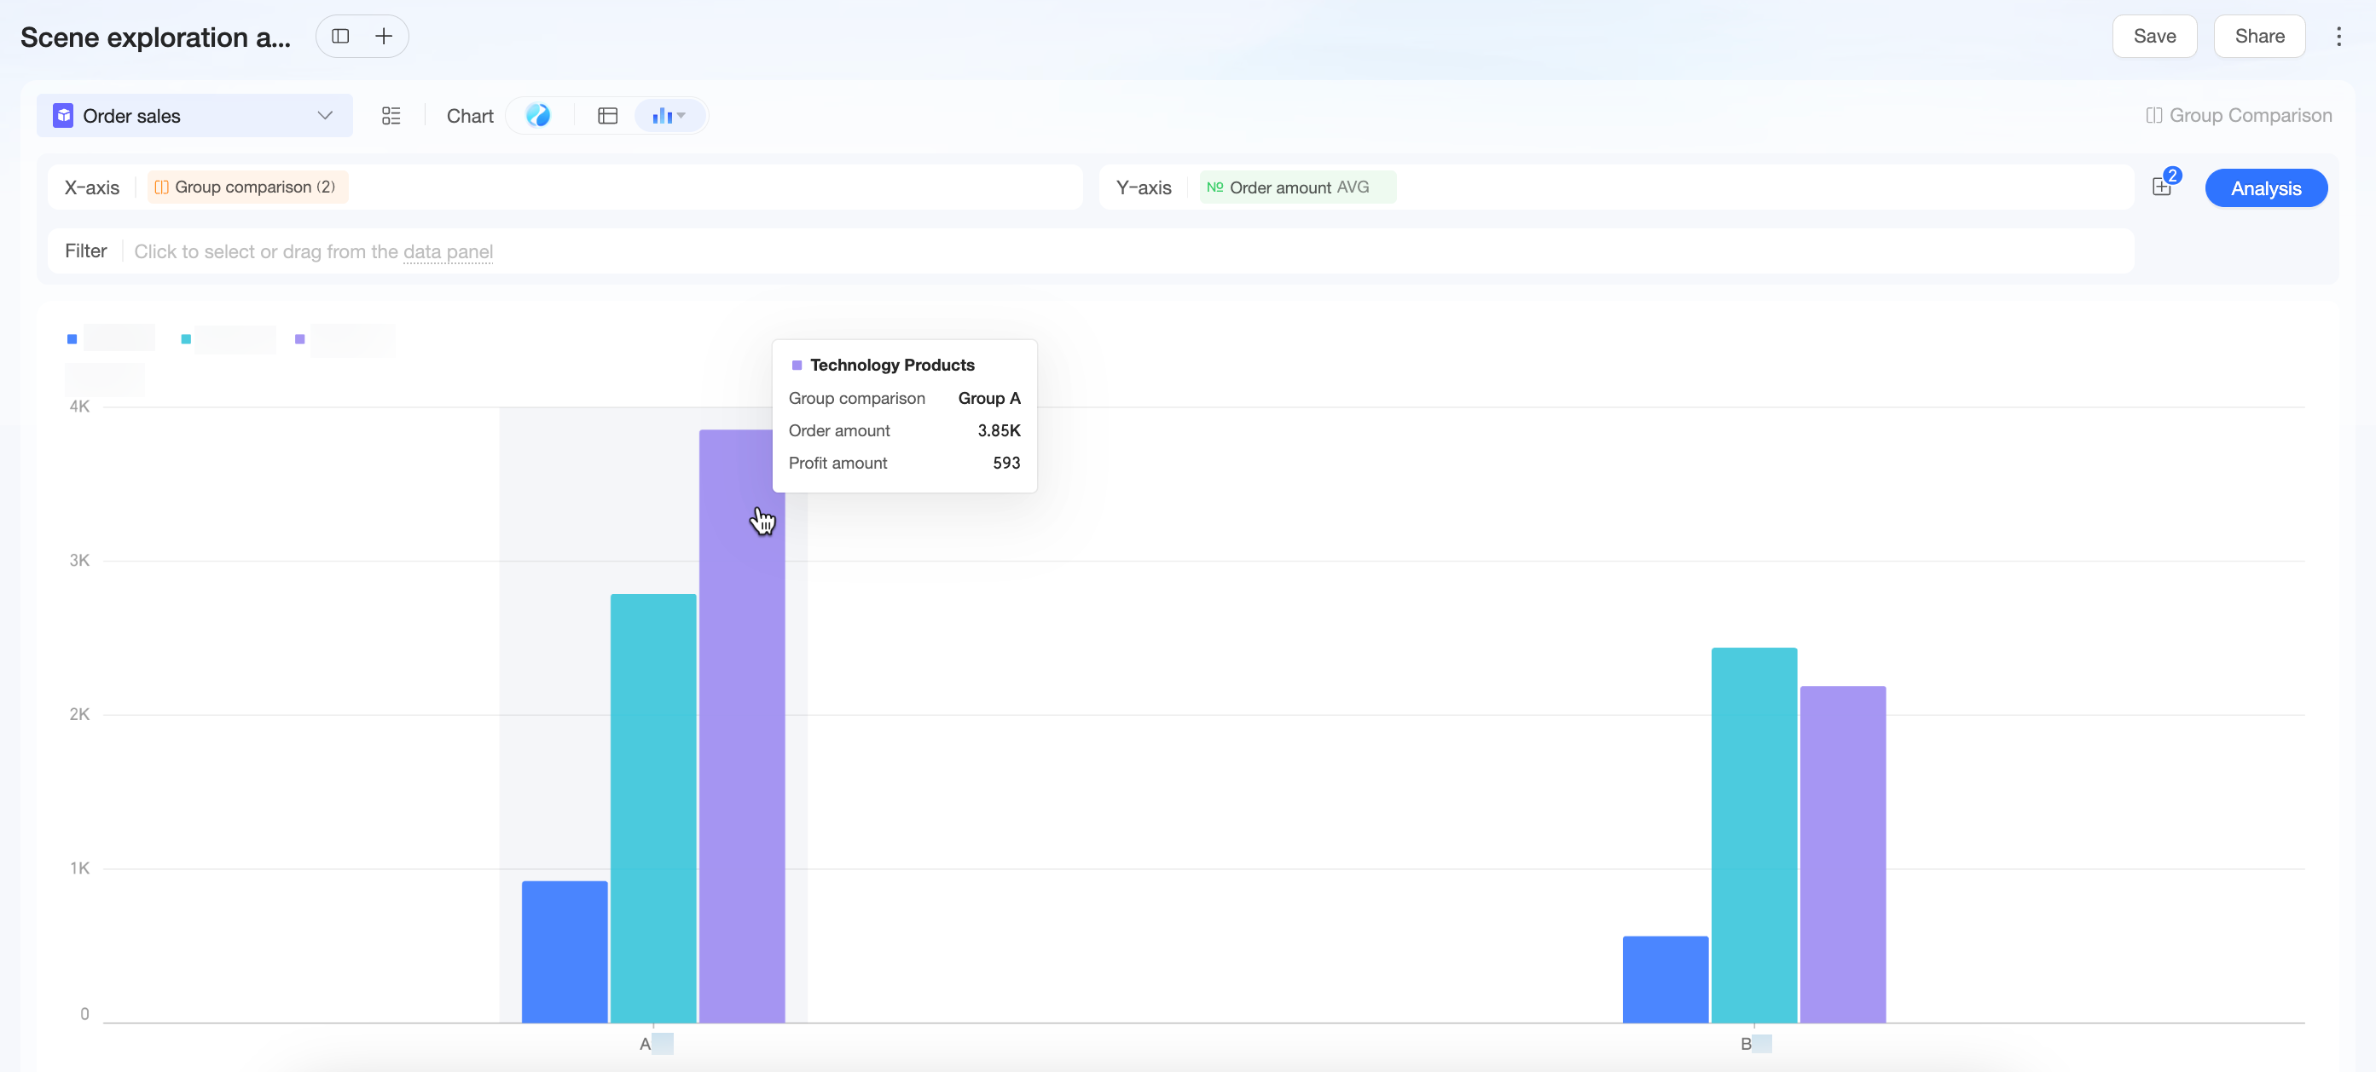Select the smart chart AI icon
Viewport: 2376px width, 1072px height.
(538, 115)
